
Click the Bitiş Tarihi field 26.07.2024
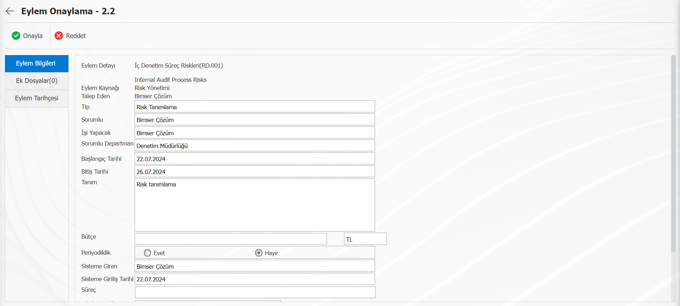click(255, 172)
